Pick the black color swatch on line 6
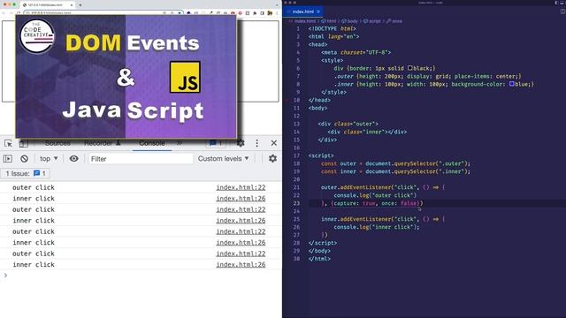This screenshot has height=318, width=566. click(x=410, y=68)
